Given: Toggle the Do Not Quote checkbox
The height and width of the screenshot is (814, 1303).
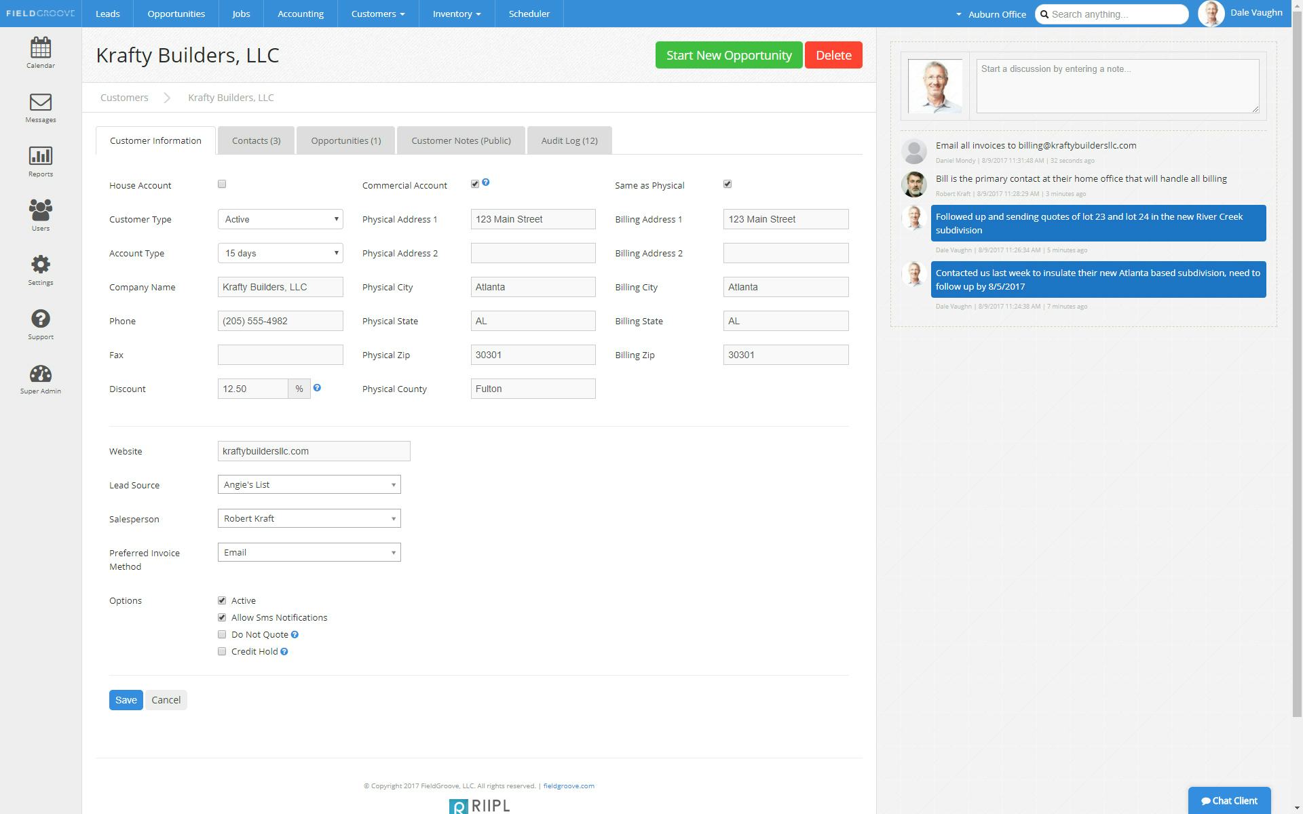Looking at the screenshot, I should pyautogui.click(x=222, y=634).
